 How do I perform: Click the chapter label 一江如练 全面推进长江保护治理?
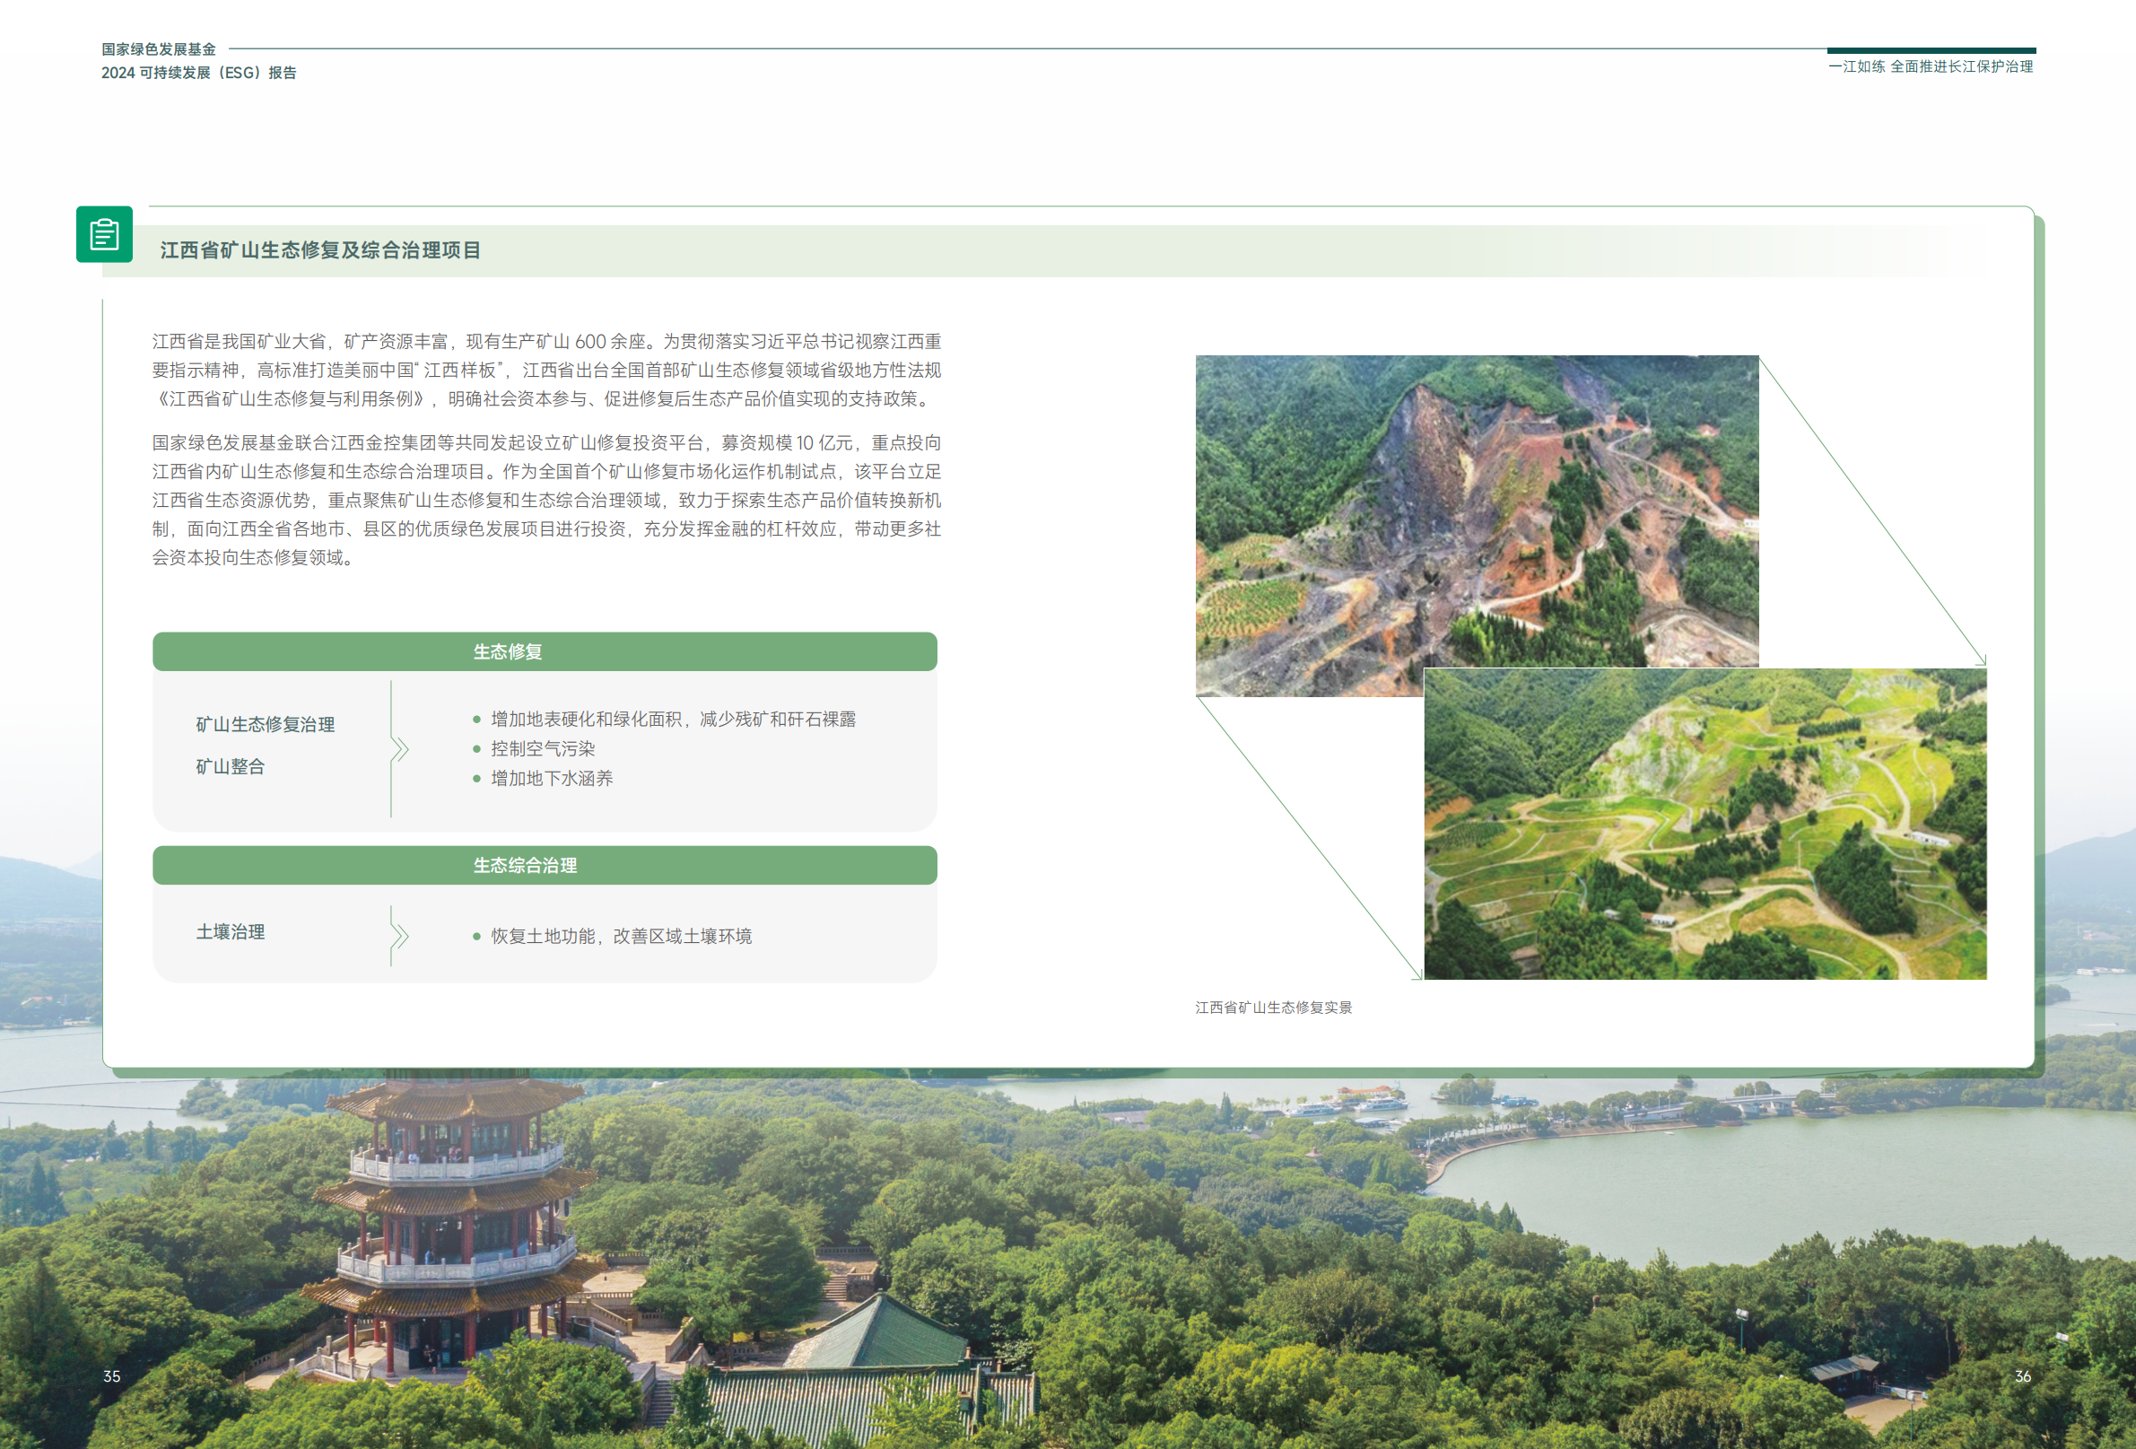tap(1931, 67)
